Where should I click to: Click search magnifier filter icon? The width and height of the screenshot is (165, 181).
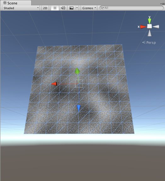coord(102,8)
